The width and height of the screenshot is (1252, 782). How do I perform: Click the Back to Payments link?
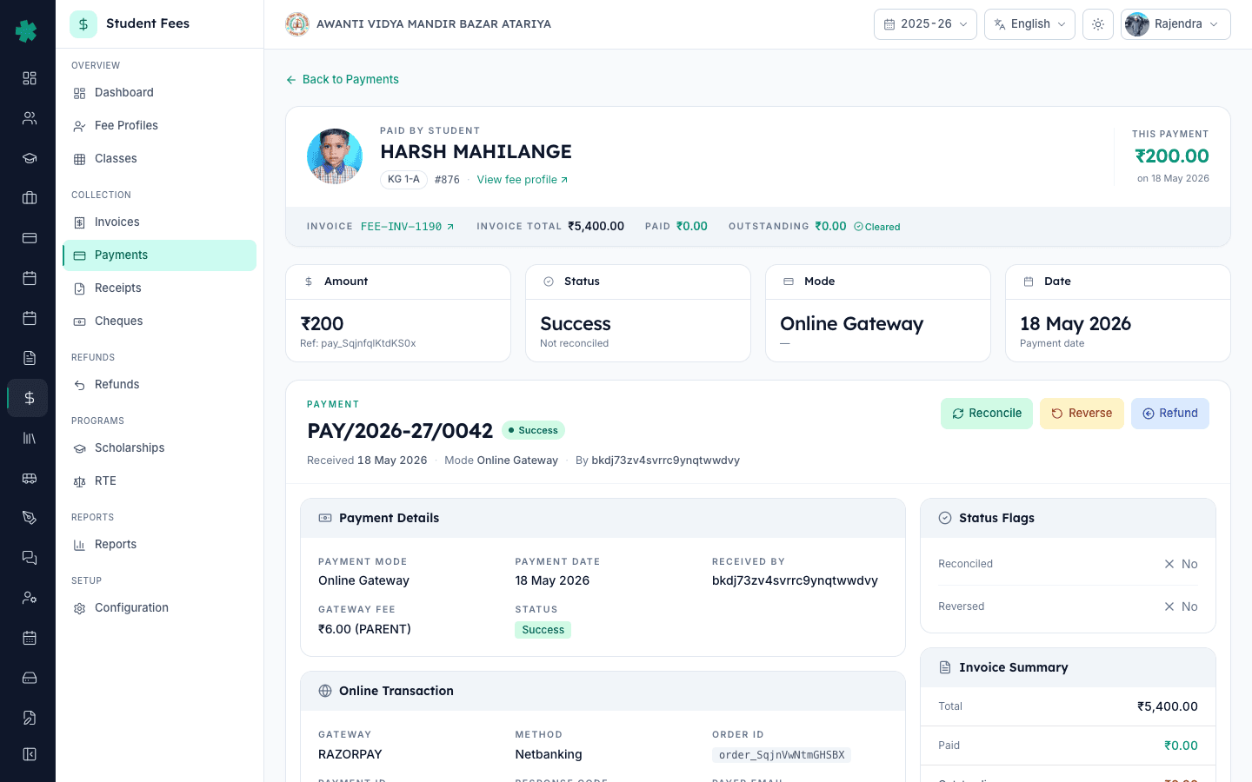coord(343,79)
